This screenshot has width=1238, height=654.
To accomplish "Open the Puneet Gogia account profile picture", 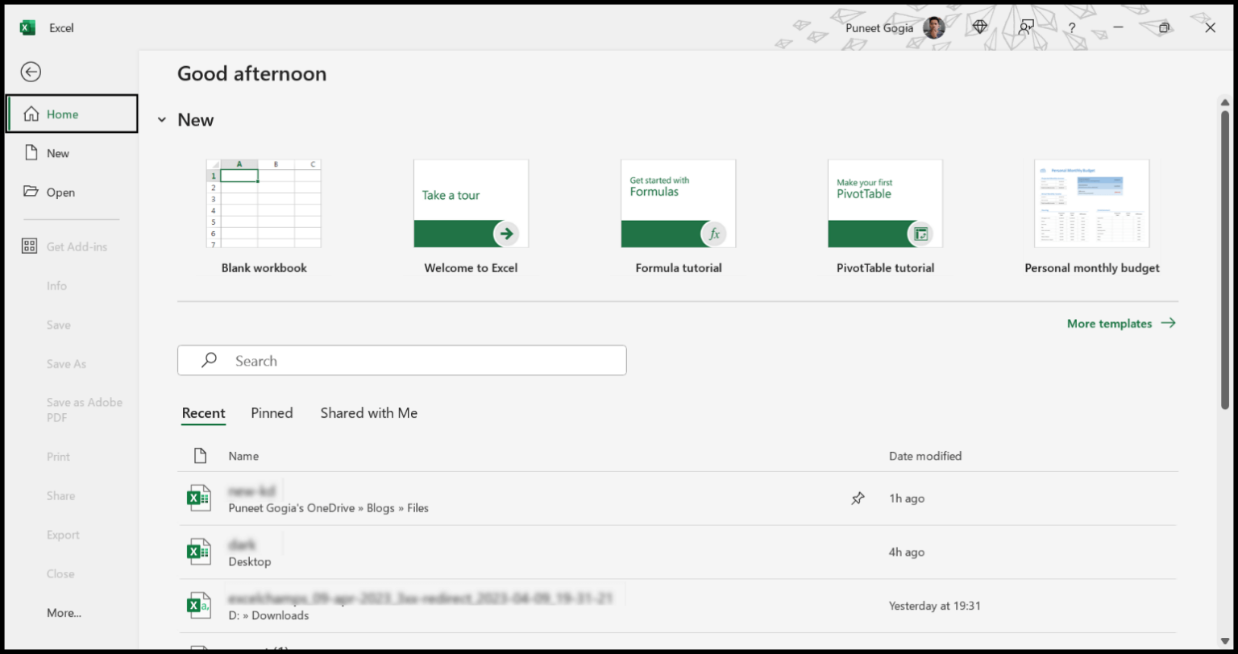I will (x=933, y=27).
